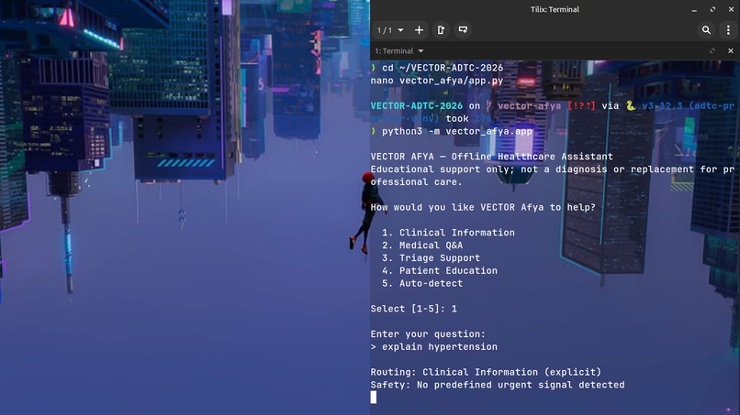Screen dimensions: 740x415
Task: Click the 'python3 -m vector_afya.app' command
Action: [x=457, y=131]
